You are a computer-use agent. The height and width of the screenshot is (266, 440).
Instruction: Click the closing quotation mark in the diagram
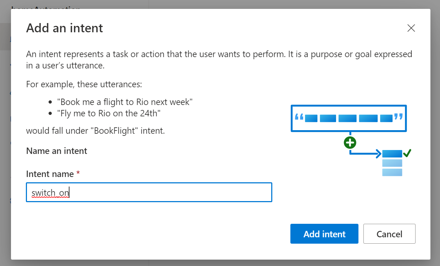pyautogui.click(x=398, y=116)
